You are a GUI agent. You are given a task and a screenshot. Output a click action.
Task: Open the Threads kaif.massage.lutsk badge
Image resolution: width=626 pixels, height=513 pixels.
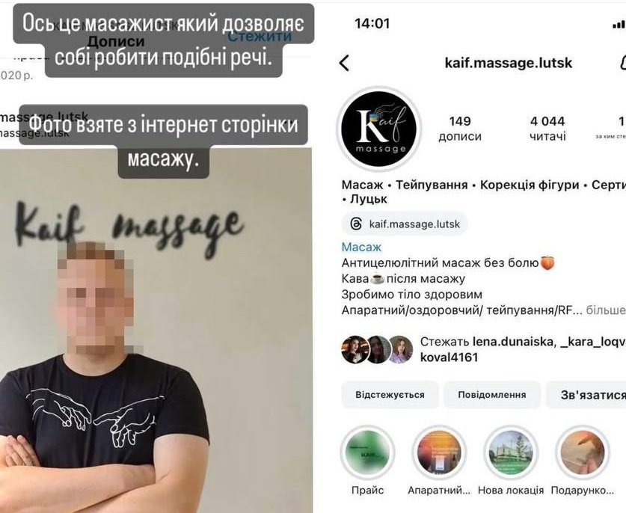pyautogui.click(x=405, y=224)
